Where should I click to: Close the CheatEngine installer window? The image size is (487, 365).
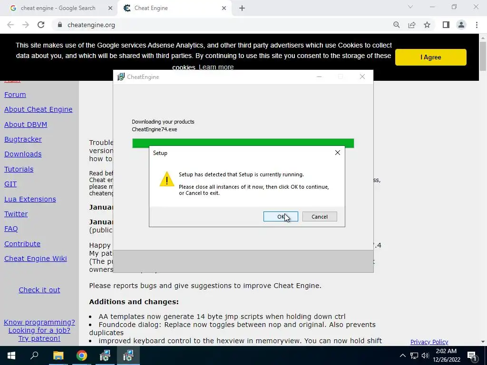(x=362, y=77)
